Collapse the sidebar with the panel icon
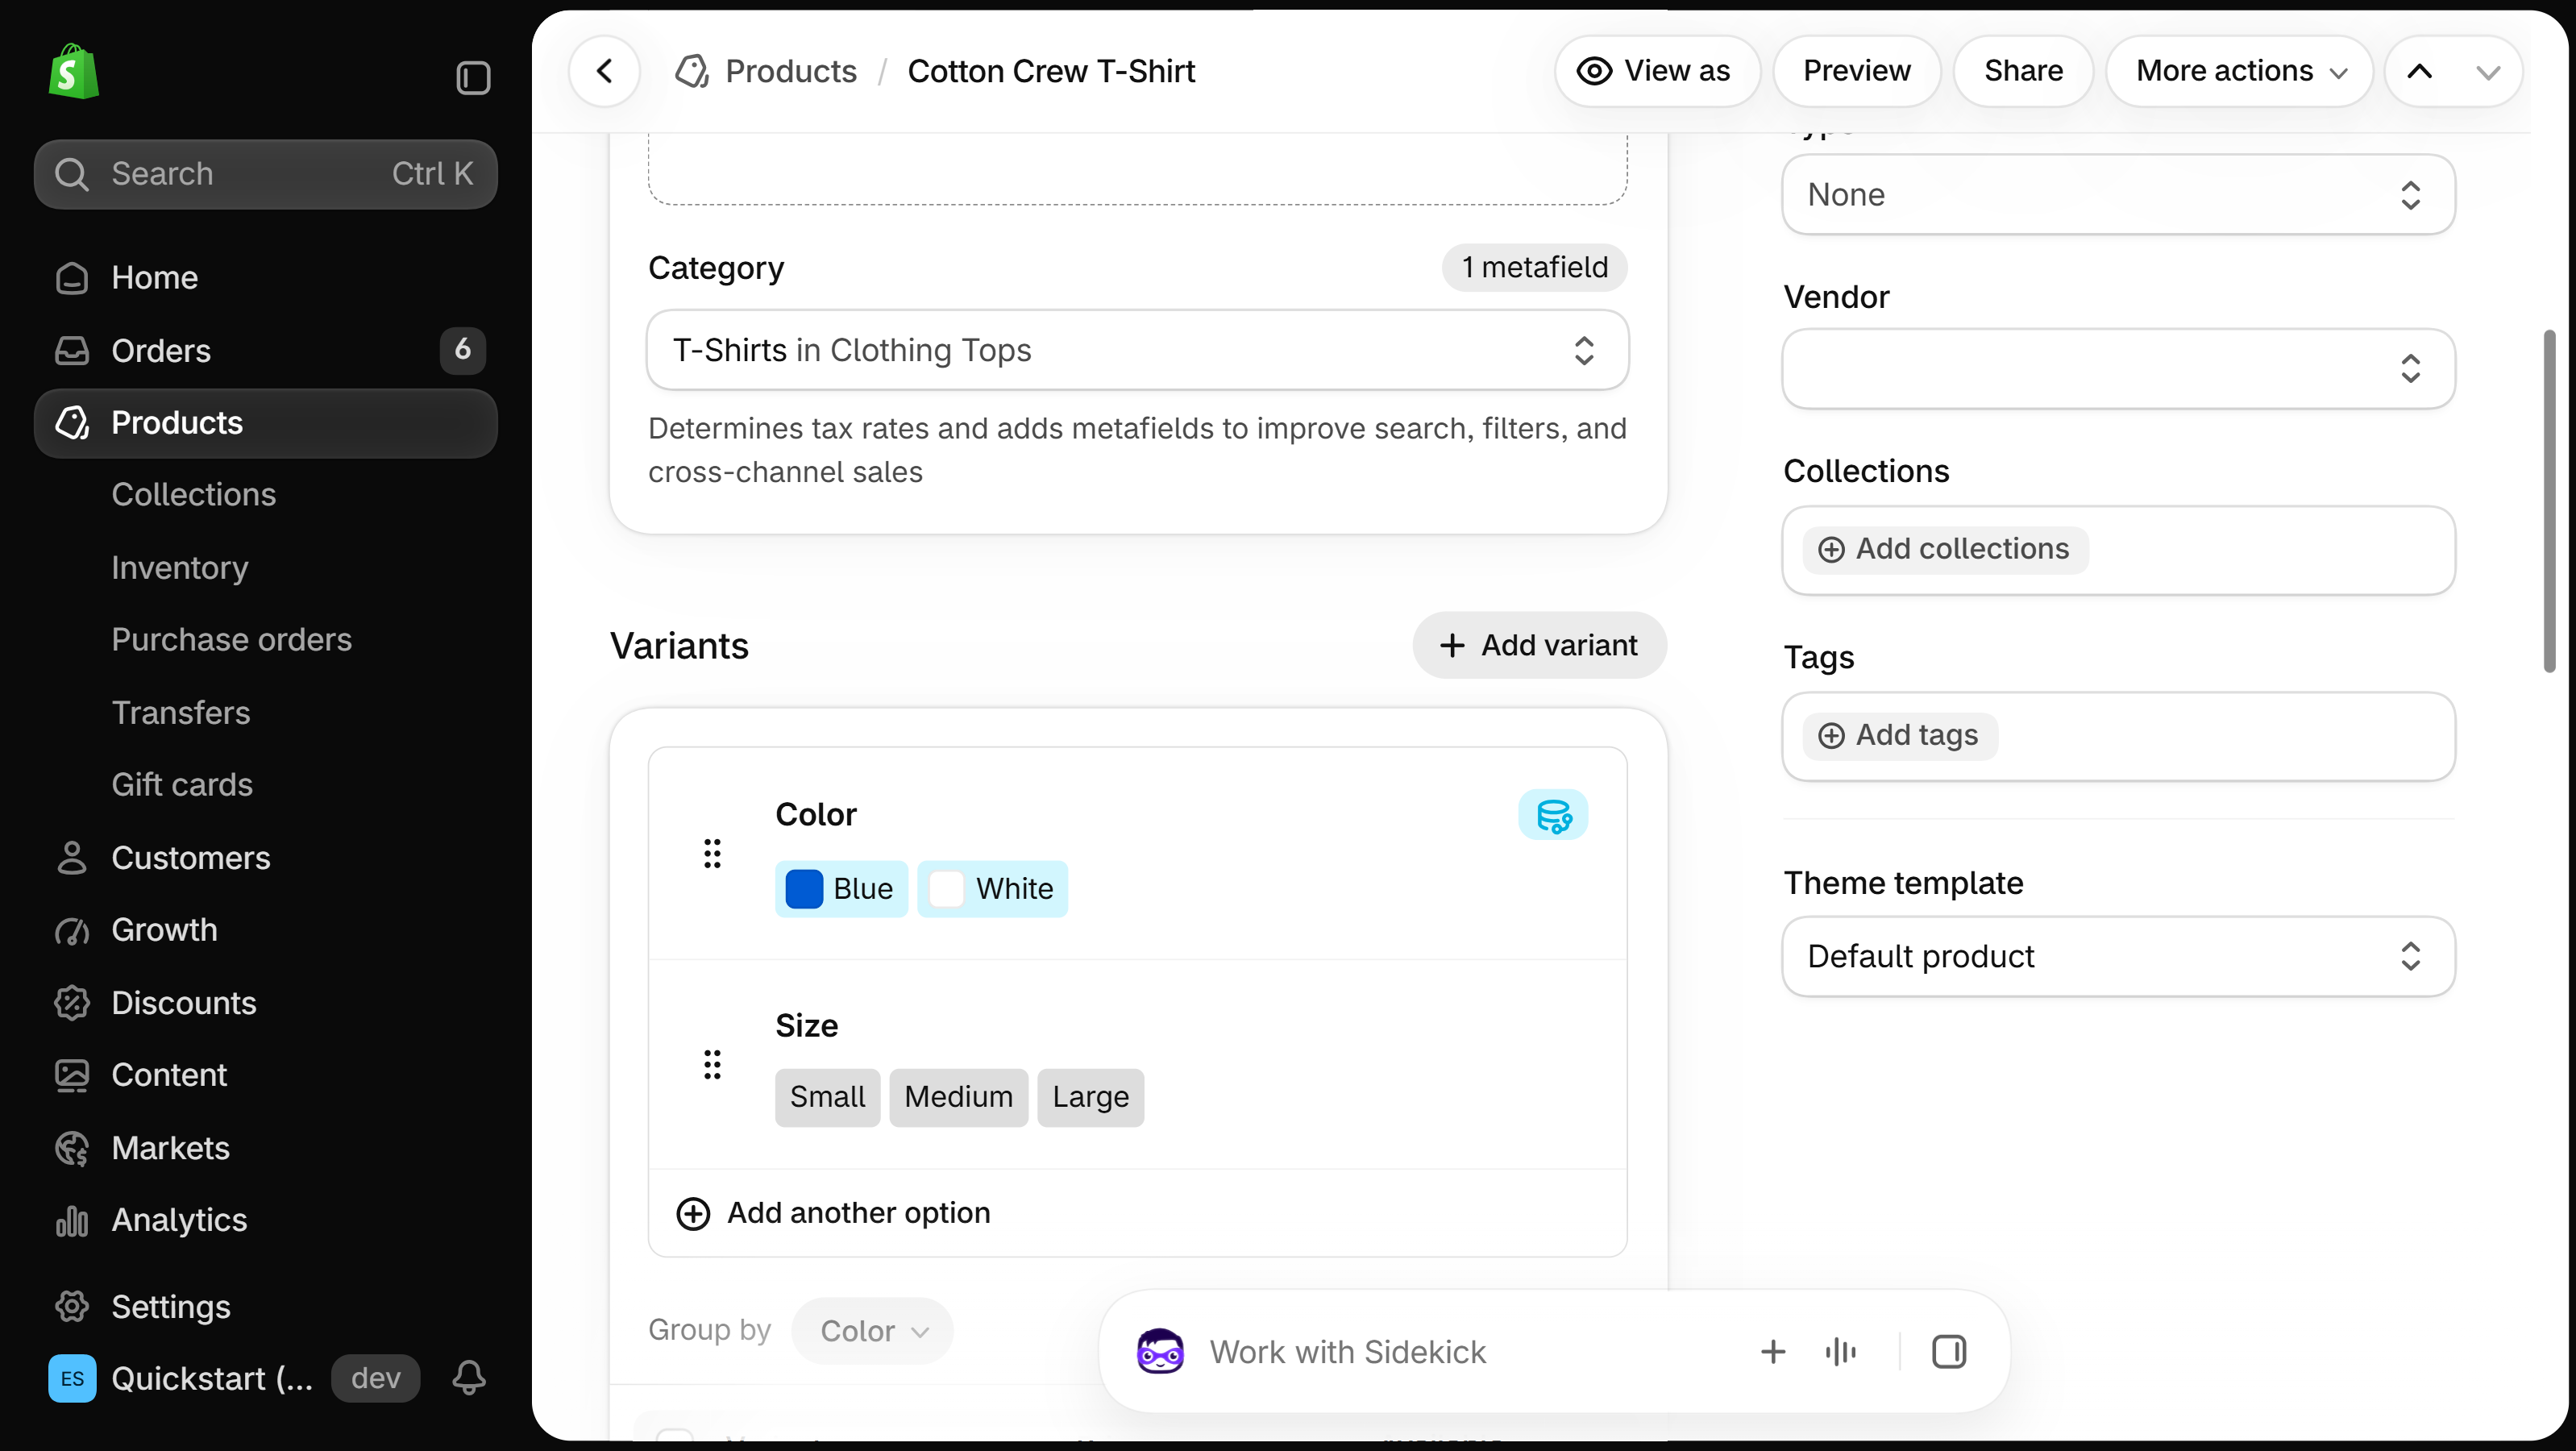This screenshot has width=2576, height=1451. coord(473,78)
